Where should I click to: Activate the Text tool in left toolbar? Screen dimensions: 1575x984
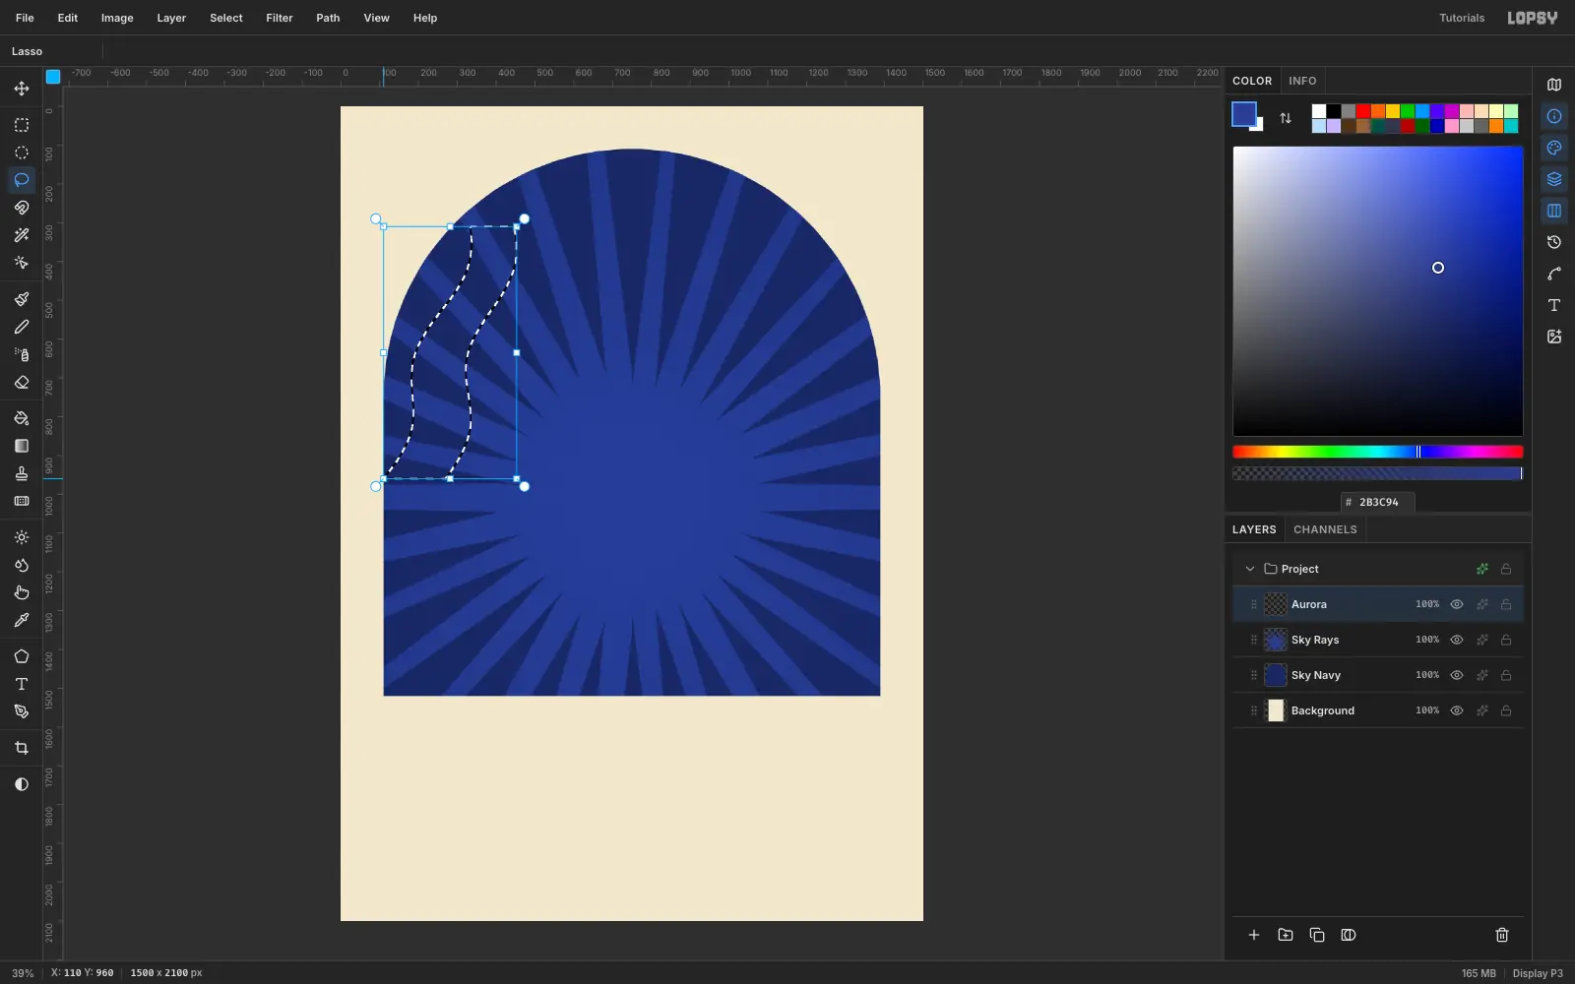(x=22, y=684)
